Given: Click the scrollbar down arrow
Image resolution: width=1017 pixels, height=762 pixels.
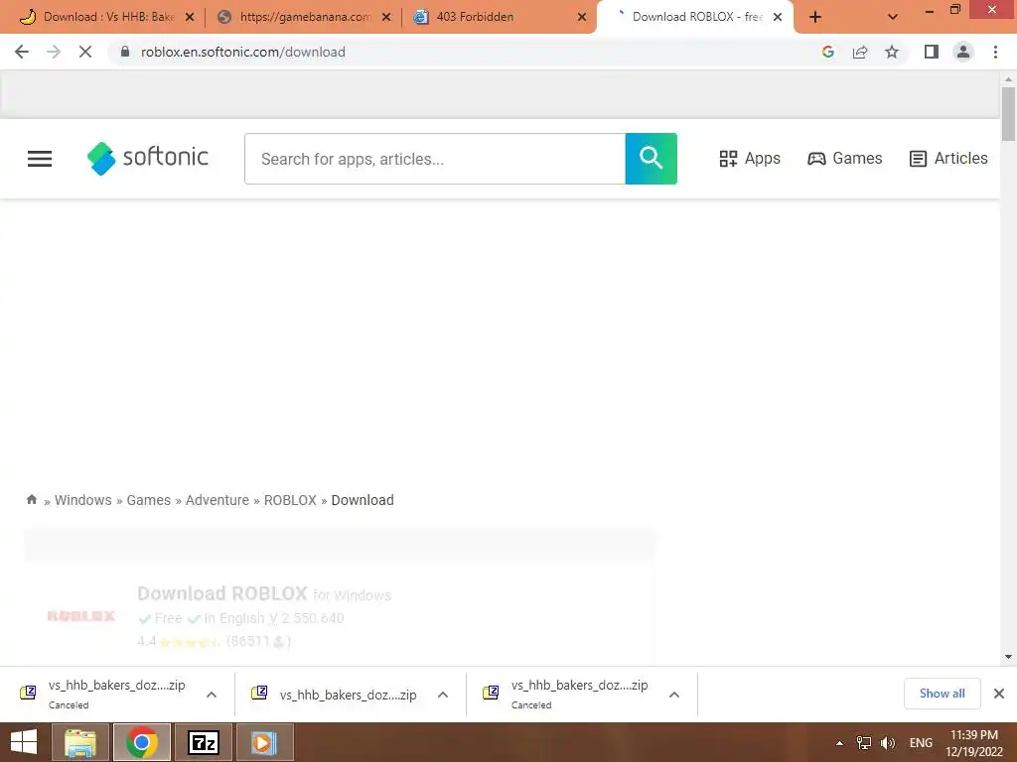Looking at the screenshot, I should pyautogui.click(x=1008, y=657).
